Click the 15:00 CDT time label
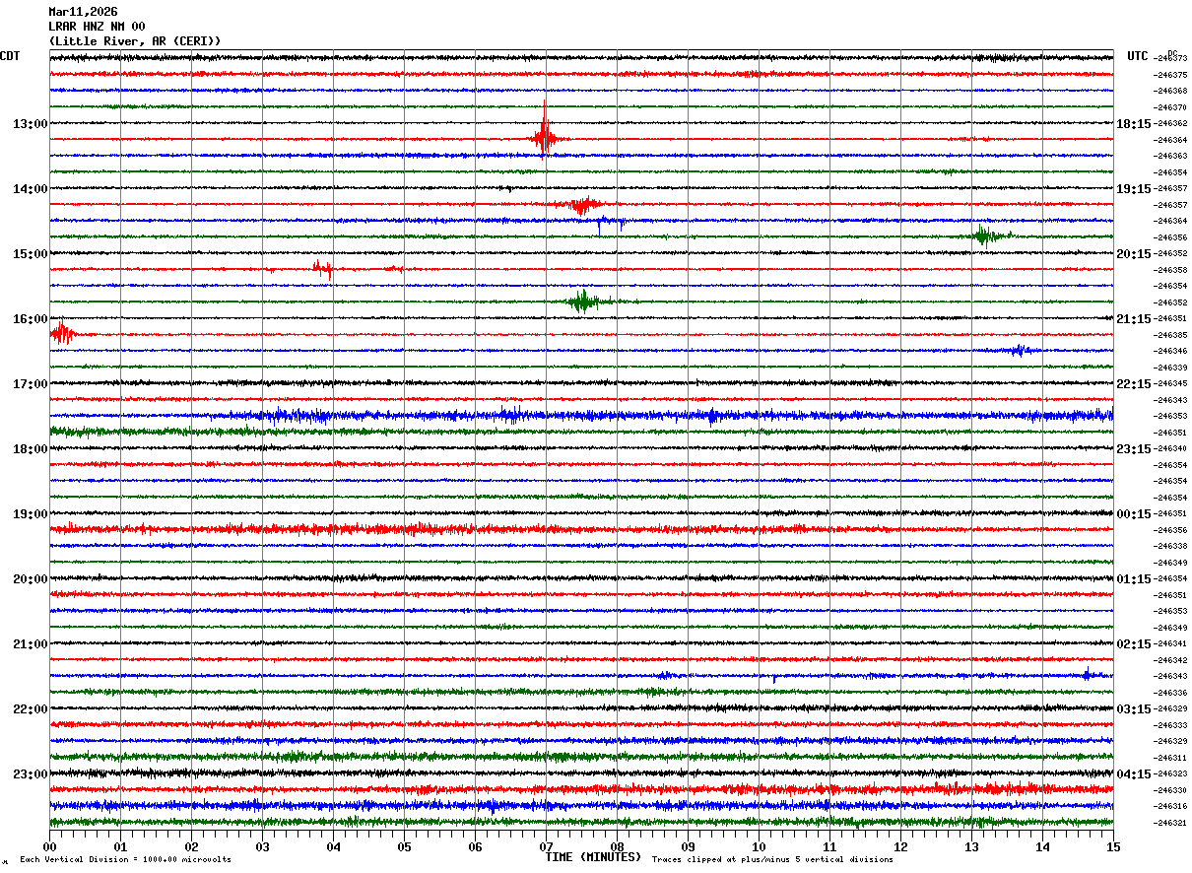 point(30,254)
